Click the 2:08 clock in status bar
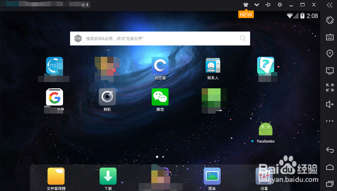The width and height of the screenshot is (337, 191). pyautogui.click(x=312, y=16)
